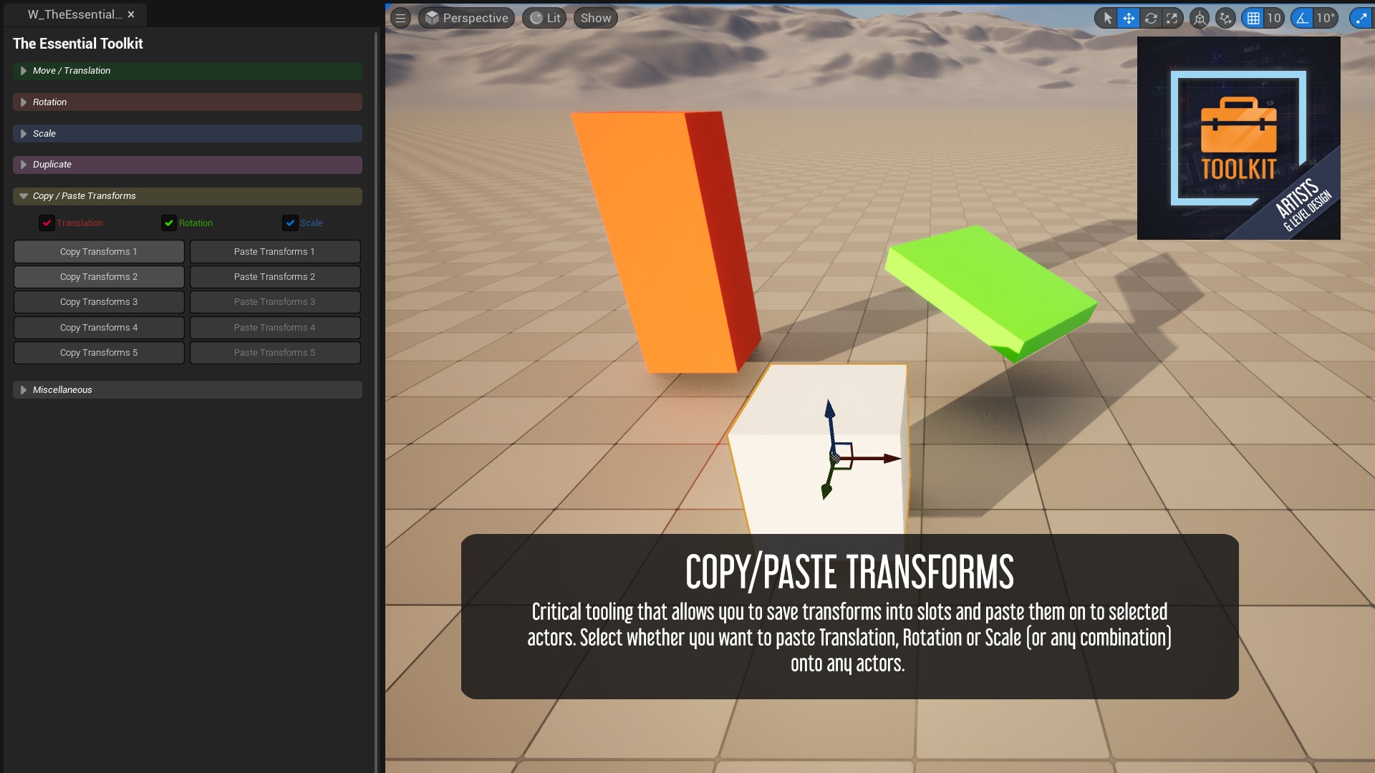Toggle grid snapping icon

(x=1253, y=18)
